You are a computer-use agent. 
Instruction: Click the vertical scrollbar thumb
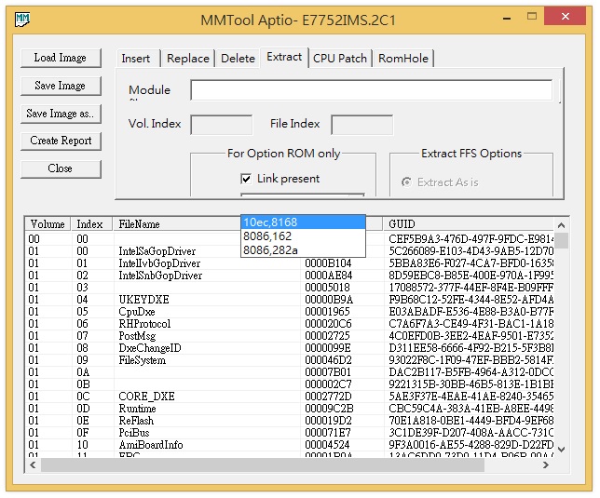point(562,241)
